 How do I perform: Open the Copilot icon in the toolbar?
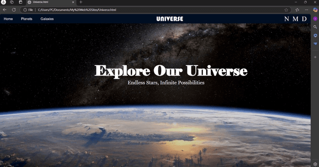click(315, 10)
